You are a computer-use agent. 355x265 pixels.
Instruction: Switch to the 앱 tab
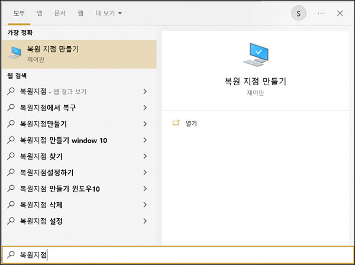(40, 13)
